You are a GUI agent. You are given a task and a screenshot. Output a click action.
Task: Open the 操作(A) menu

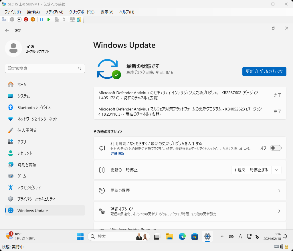tap(33, 12)
